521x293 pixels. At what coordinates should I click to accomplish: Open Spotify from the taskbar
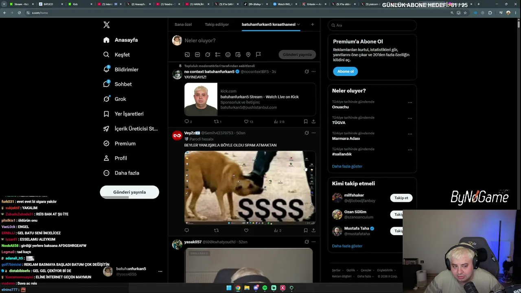point(265,288)
